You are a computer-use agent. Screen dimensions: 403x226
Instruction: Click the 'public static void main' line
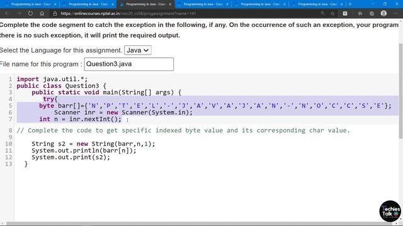(x=106, y=92)
